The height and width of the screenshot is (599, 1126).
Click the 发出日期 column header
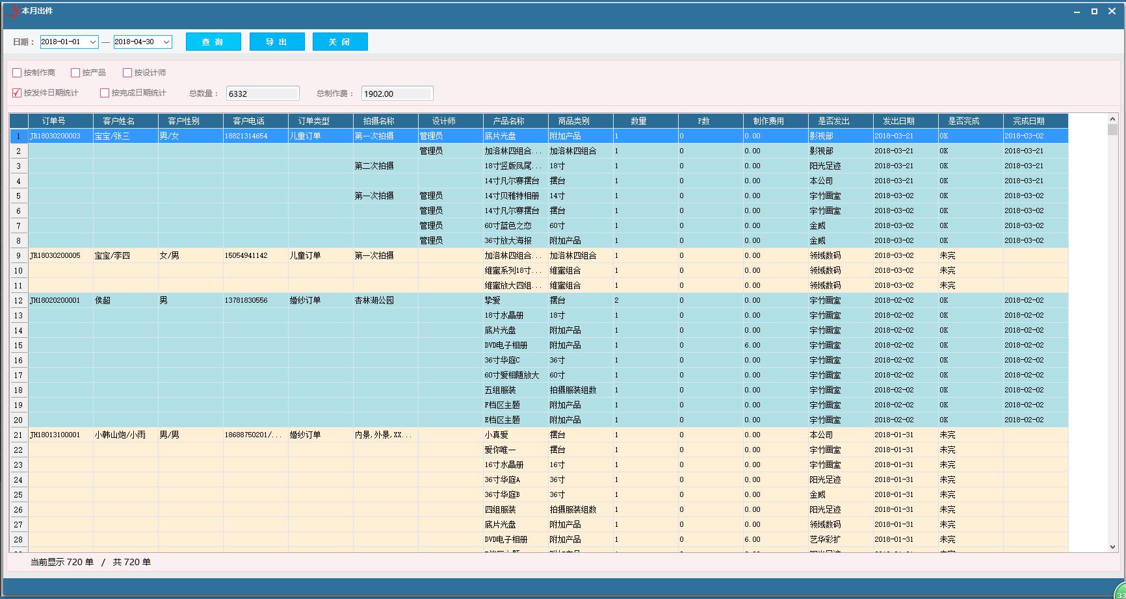point(898,121)
